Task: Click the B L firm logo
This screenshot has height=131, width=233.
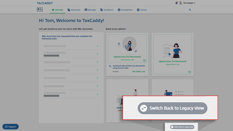Action: click(x=40, y=9)
